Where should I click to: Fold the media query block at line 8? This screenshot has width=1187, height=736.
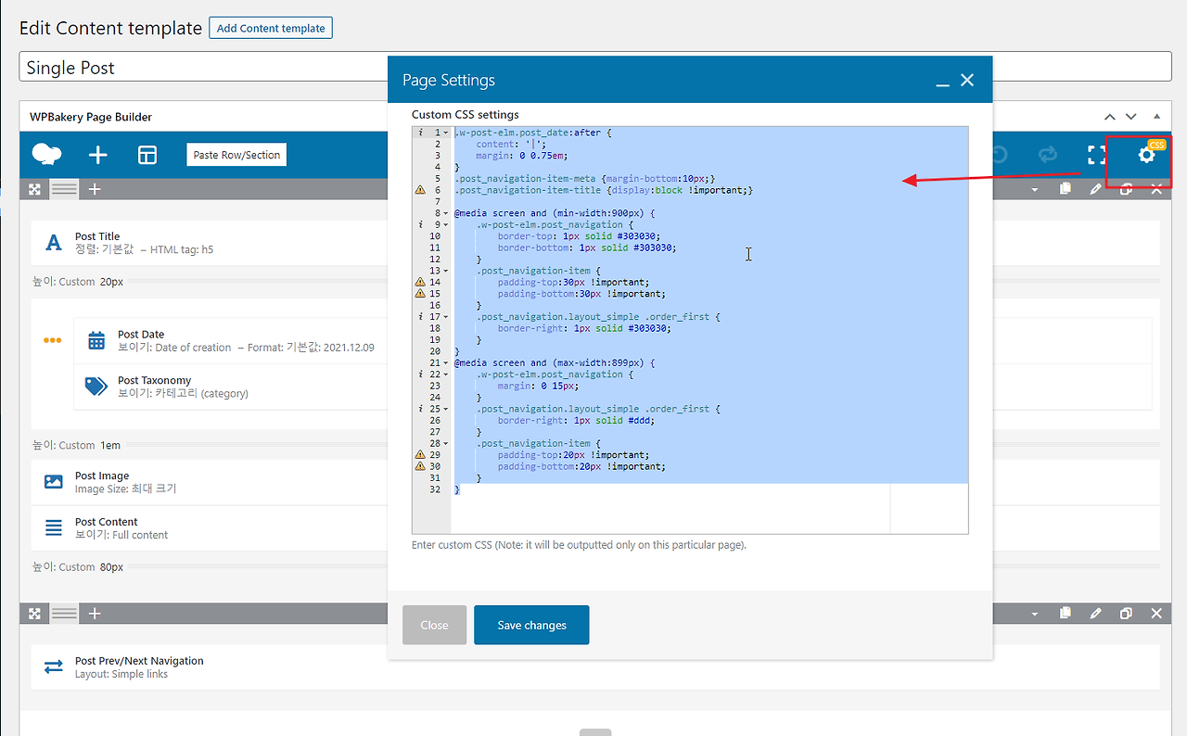coord(446,213)
